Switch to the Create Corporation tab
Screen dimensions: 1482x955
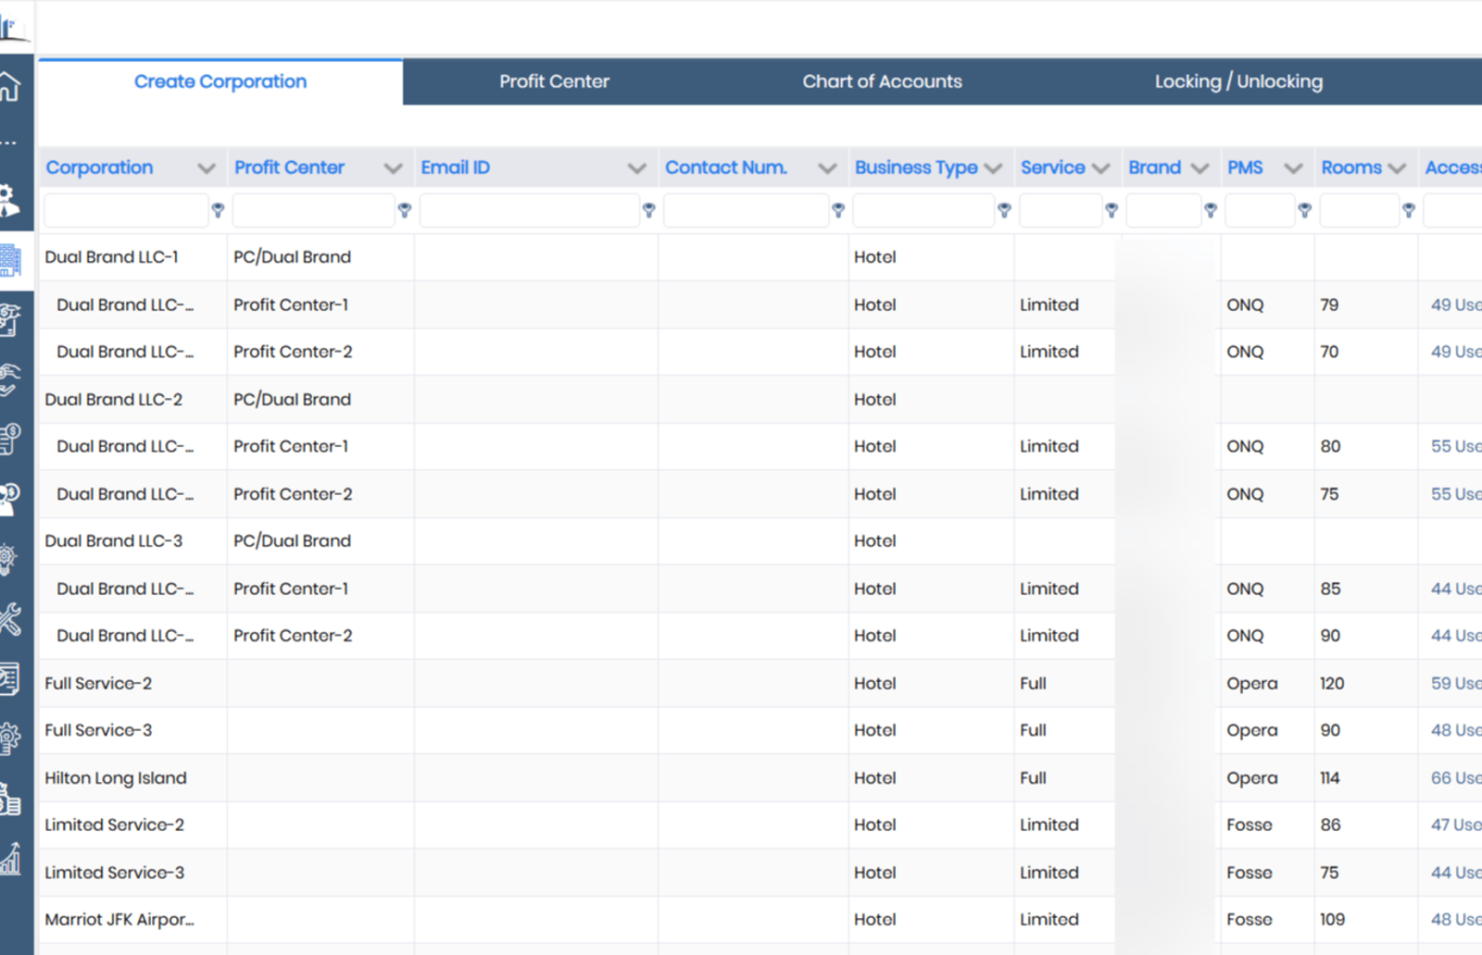(x=220, y=81)
